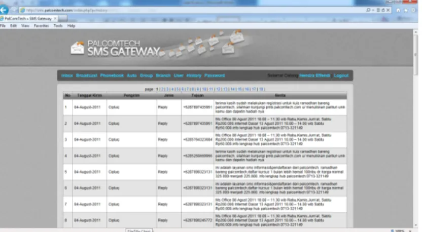Open the browser tools gear icon
422x232 pixels.
pos(413,10)
